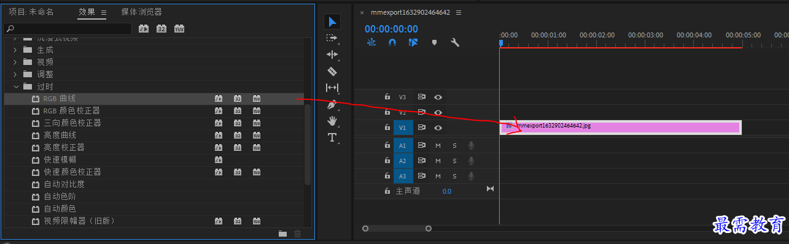
Task: Select the Hand tool
Action: pos(332,121)
